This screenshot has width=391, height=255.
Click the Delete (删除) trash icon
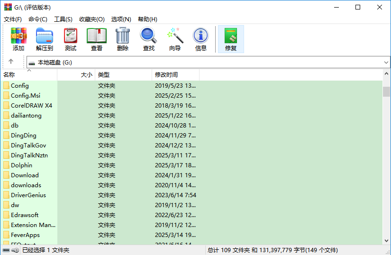[123, 39]
